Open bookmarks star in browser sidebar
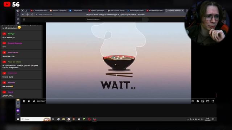Screen dimensions: 232x130 [x=18, y=19]
